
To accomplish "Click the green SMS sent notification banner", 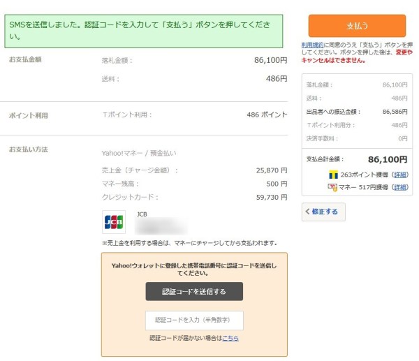I will (x=147, y=30).
